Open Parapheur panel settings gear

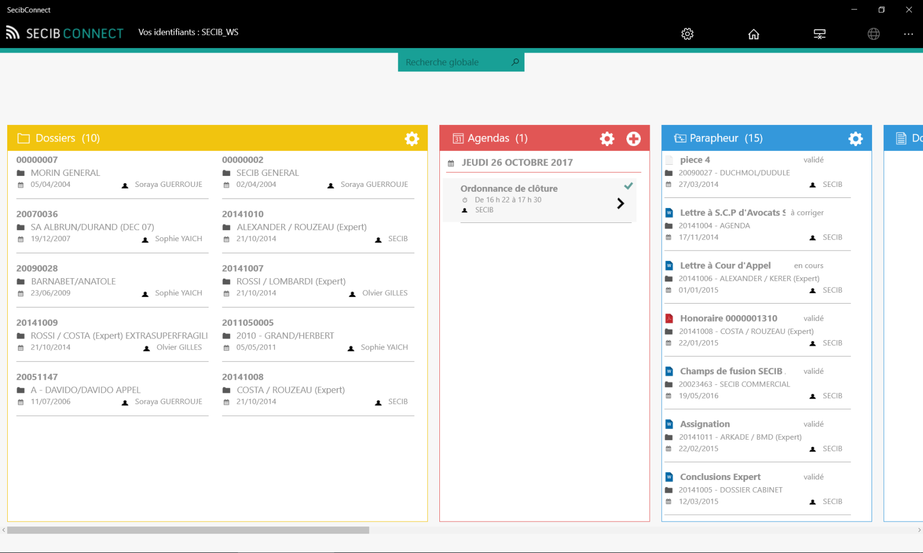(x=855, y=139)
